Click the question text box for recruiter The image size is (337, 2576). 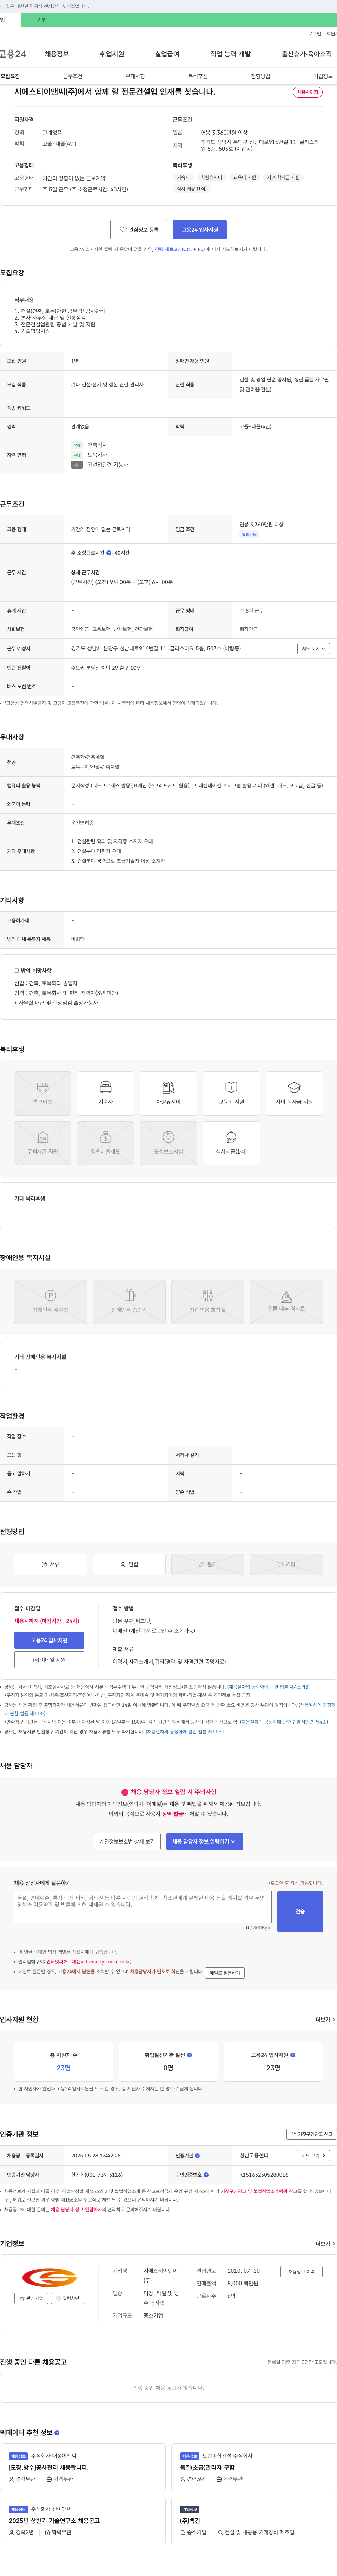[143, 1907]
